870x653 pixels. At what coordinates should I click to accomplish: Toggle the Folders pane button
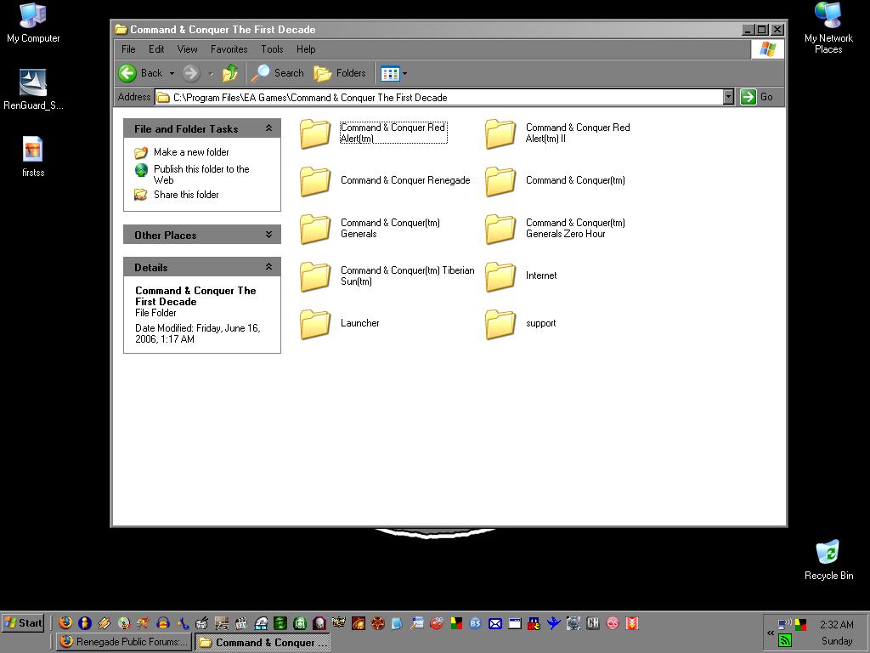pos(340,73)
